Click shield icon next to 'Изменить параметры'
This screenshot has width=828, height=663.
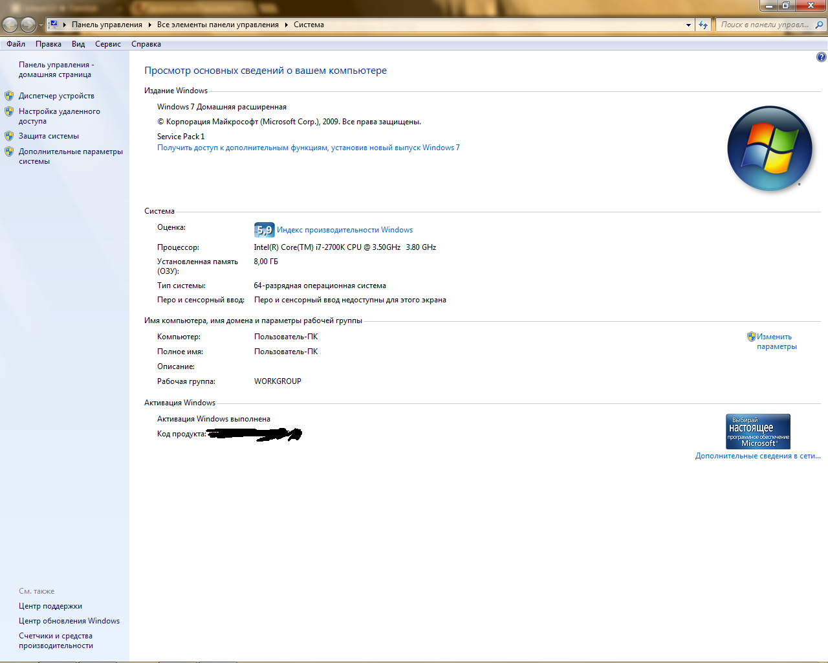[751, 337]
